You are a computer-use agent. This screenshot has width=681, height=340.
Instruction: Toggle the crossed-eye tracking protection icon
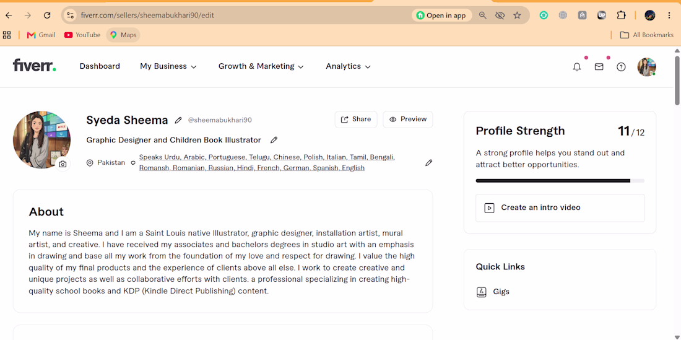point(500,15)
